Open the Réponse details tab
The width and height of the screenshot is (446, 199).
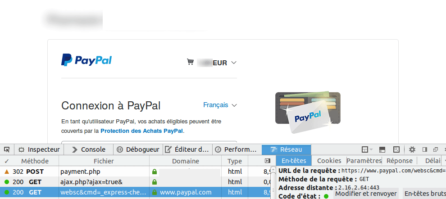399,161
